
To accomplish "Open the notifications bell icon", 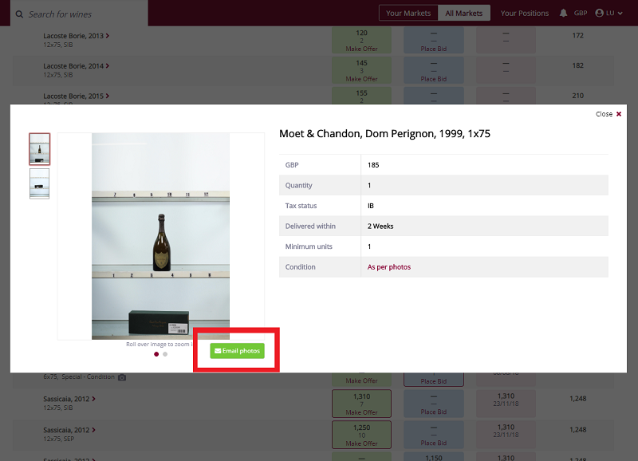I will [x=563, y=13].
